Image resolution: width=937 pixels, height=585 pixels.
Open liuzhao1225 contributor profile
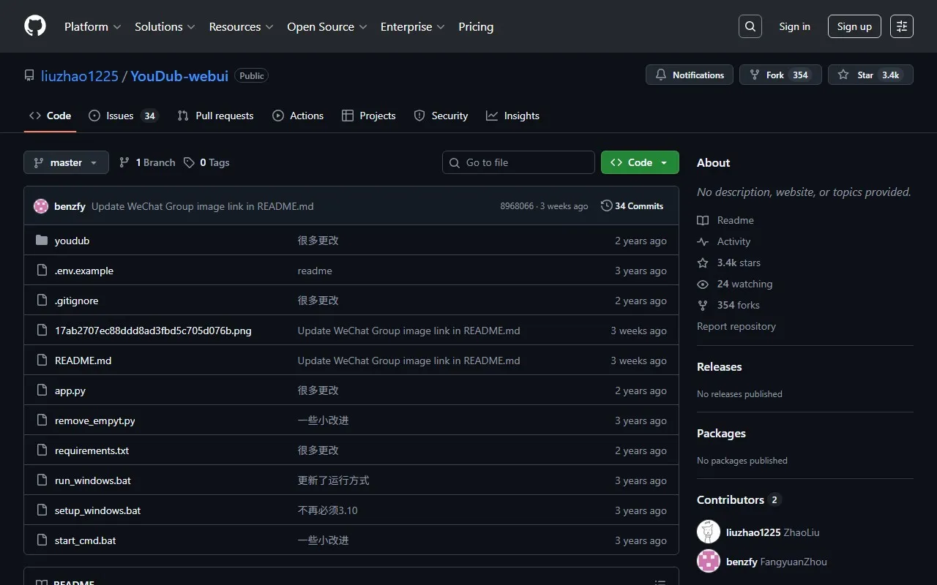point(753,532)
